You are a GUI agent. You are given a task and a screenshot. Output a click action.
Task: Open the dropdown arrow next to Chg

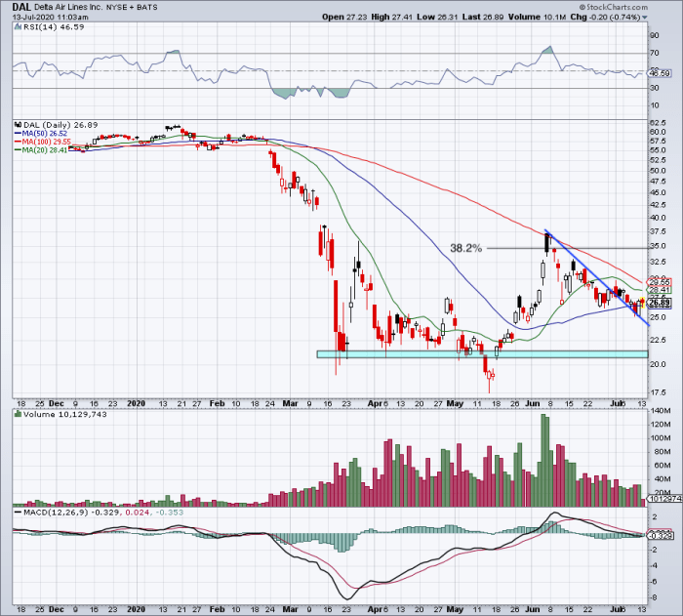coord(645,18)
